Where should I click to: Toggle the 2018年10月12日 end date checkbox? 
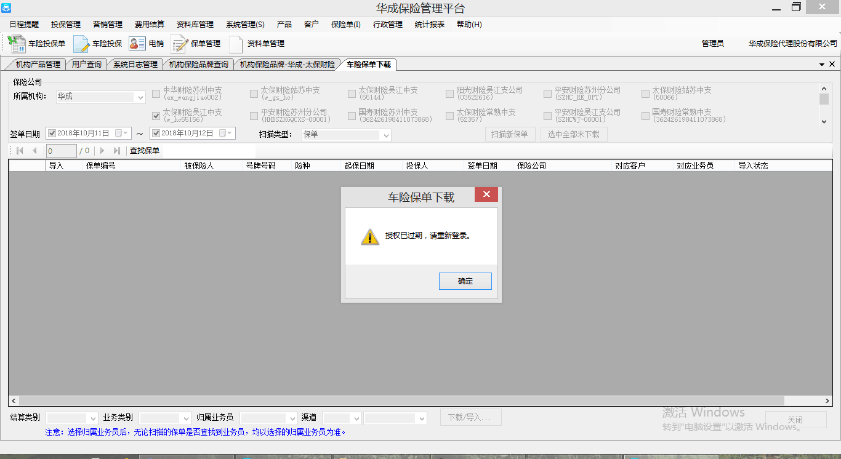pos(156,133)
